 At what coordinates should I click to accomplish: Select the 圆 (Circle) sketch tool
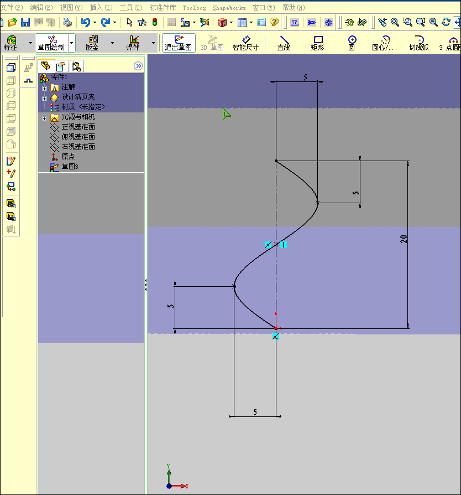coord(352,43)
